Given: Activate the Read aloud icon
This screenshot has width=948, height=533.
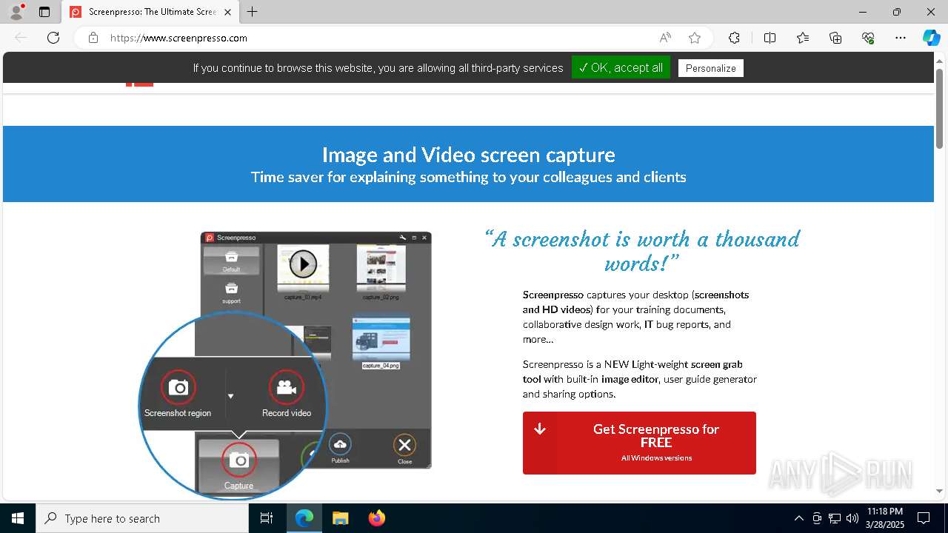Looking at the screenshot, I should pos(665,38).
